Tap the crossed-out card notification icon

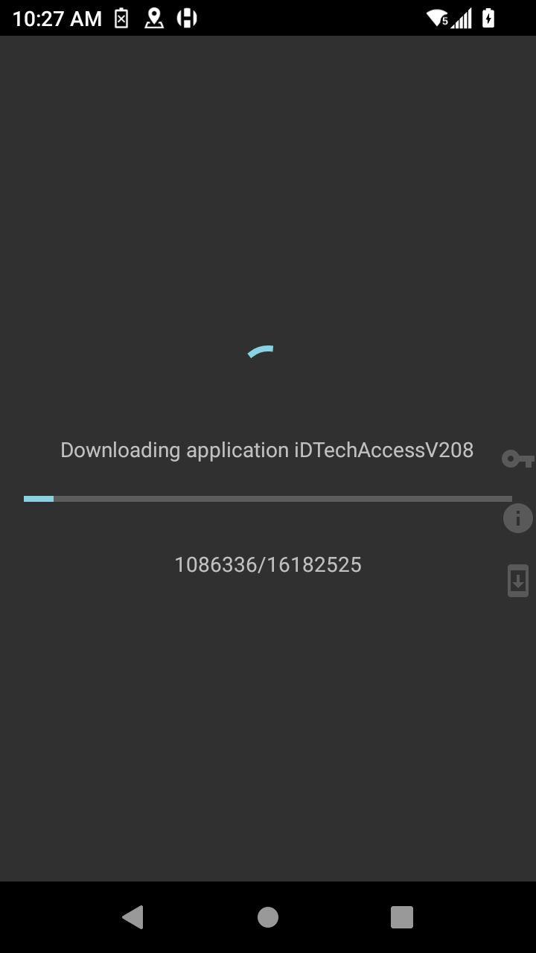tap(121, 19)
